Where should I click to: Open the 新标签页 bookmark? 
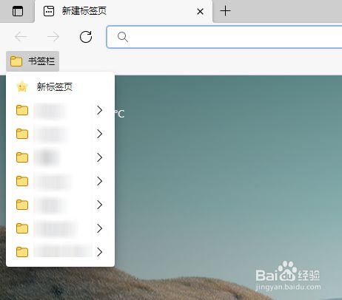pyautogui.click(x=60, y=86)
